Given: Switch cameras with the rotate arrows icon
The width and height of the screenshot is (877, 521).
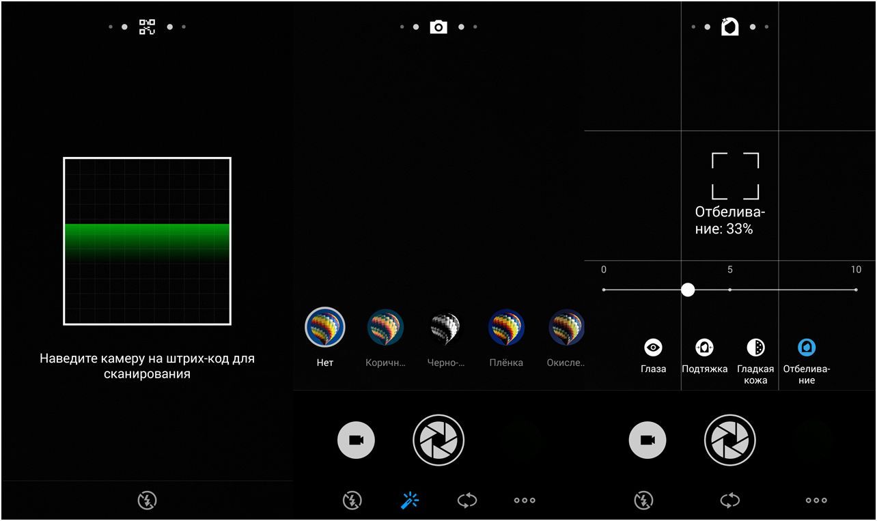Looking at the screenshot, I should click(466, 501).
